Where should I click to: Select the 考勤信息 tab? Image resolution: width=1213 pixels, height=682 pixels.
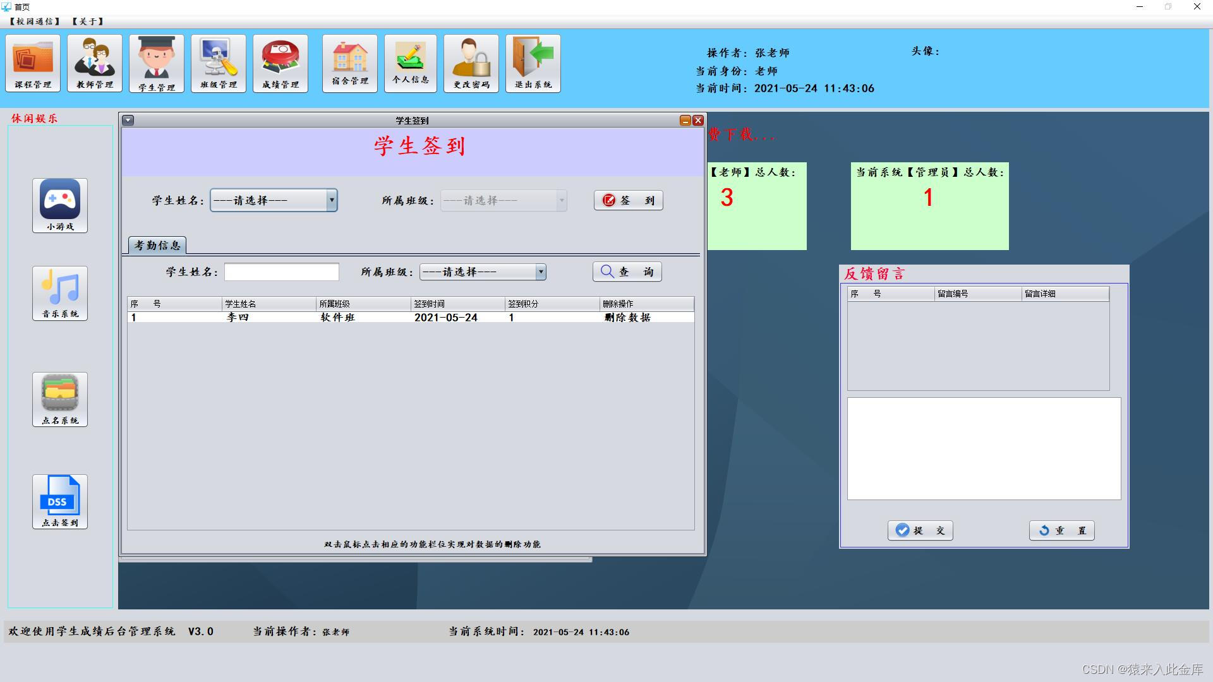[x=157, y=245]
